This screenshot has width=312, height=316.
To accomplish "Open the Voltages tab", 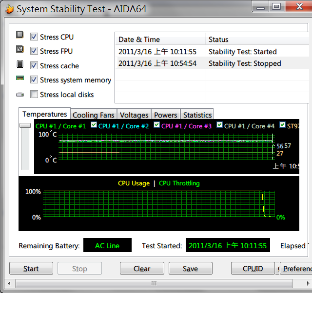I will coord(134,115).
